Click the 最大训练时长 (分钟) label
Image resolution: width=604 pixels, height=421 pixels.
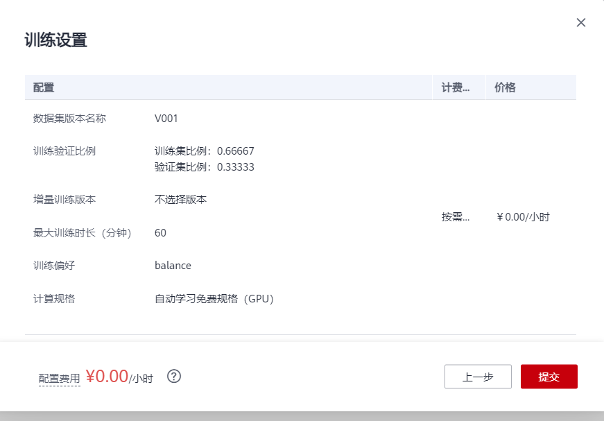(x=83, y=232)
